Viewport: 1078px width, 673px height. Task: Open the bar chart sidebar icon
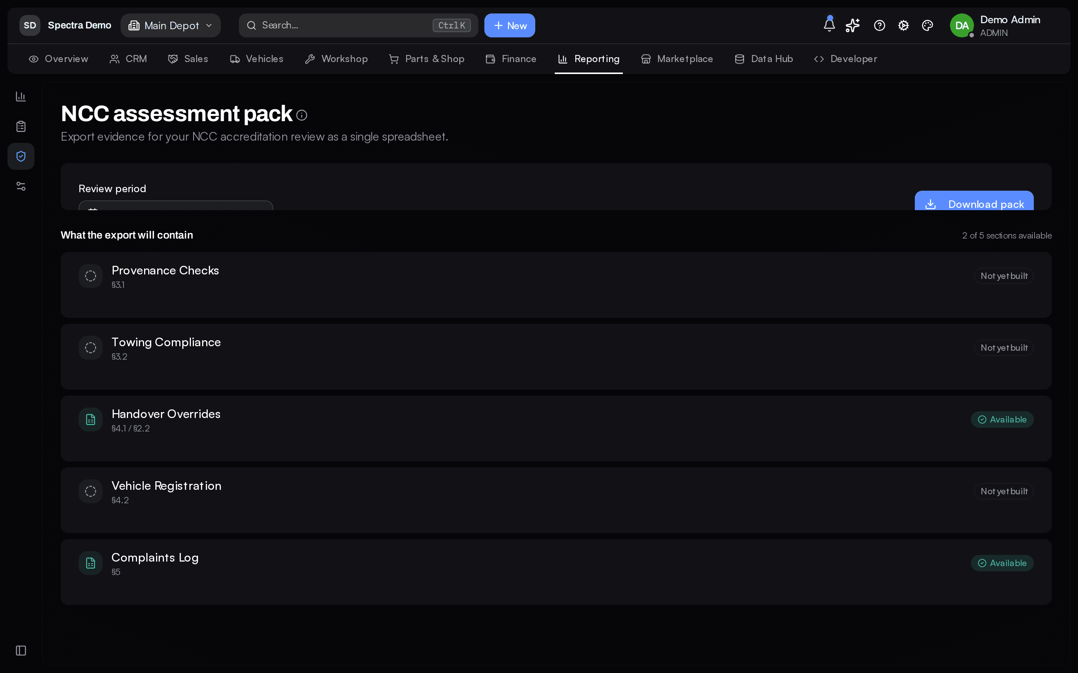click(x=21, y=96)
